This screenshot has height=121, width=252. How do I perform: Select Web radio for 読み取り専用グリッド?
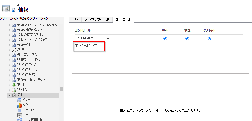(165, 38)
